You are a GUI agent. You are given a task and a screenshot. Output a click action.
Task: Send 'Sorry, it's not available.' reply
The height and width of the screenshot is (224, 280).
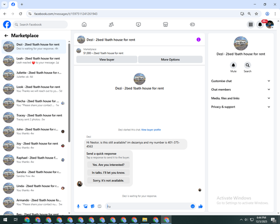[108, 180]
